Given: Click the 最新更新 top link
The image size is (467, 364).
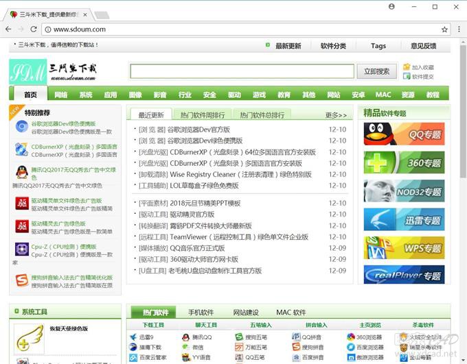Looking at the screenshot, I should pos(288,46).
